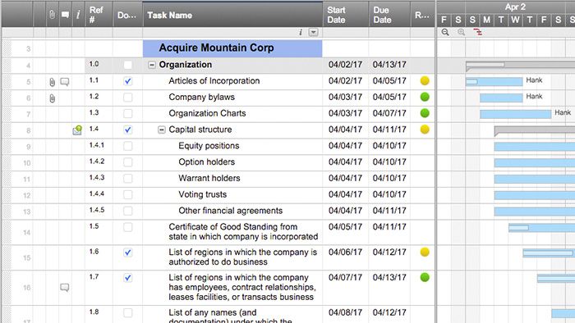Viewport: 575px width, 323px height.
Task: Select Company bylaws Gantt bar
Action: point(501,98)
